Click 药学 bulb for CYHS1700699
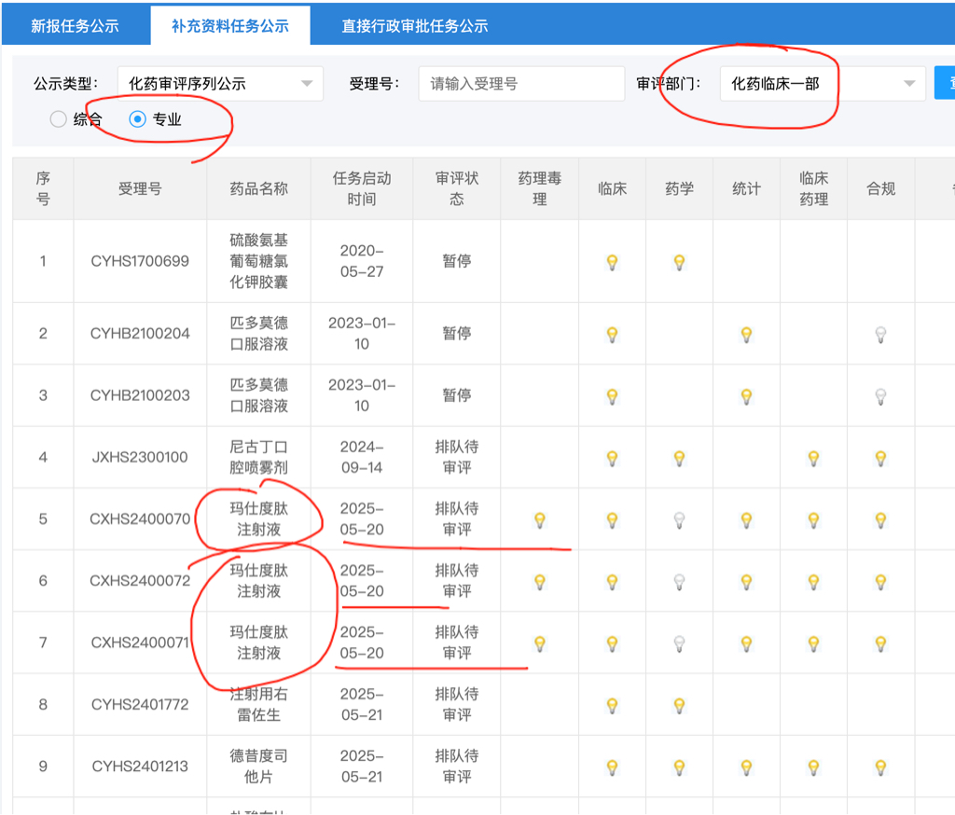Image resolution: width=955 pixels, height=815 pixels. pyautogui.click(x=679, y=263)
